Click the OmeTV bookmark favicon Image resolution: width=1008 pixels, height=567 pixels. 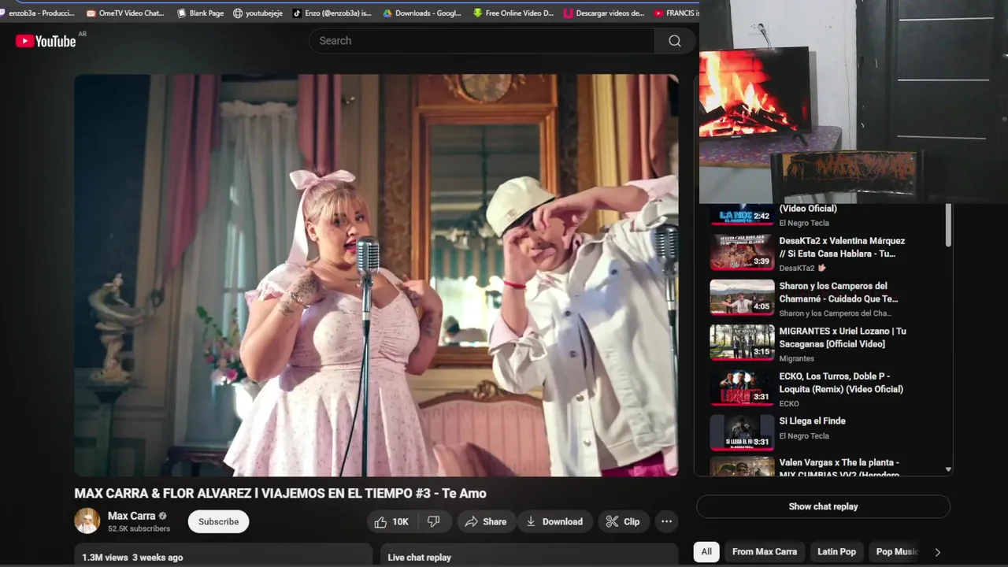tap(91, 13)
